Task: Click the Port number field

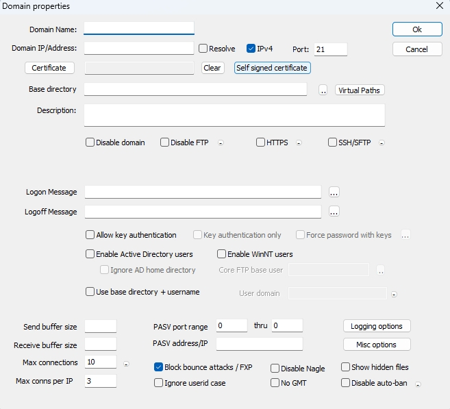Action: (331, 49)
